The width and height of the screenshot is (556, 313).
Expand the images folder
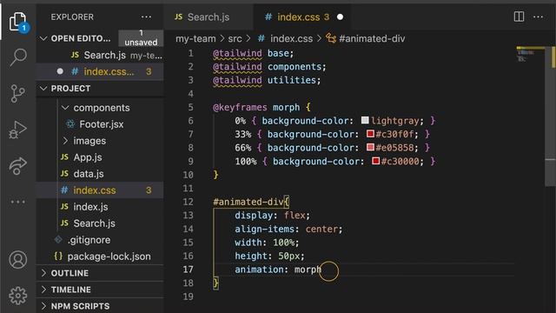click(65, 141)
